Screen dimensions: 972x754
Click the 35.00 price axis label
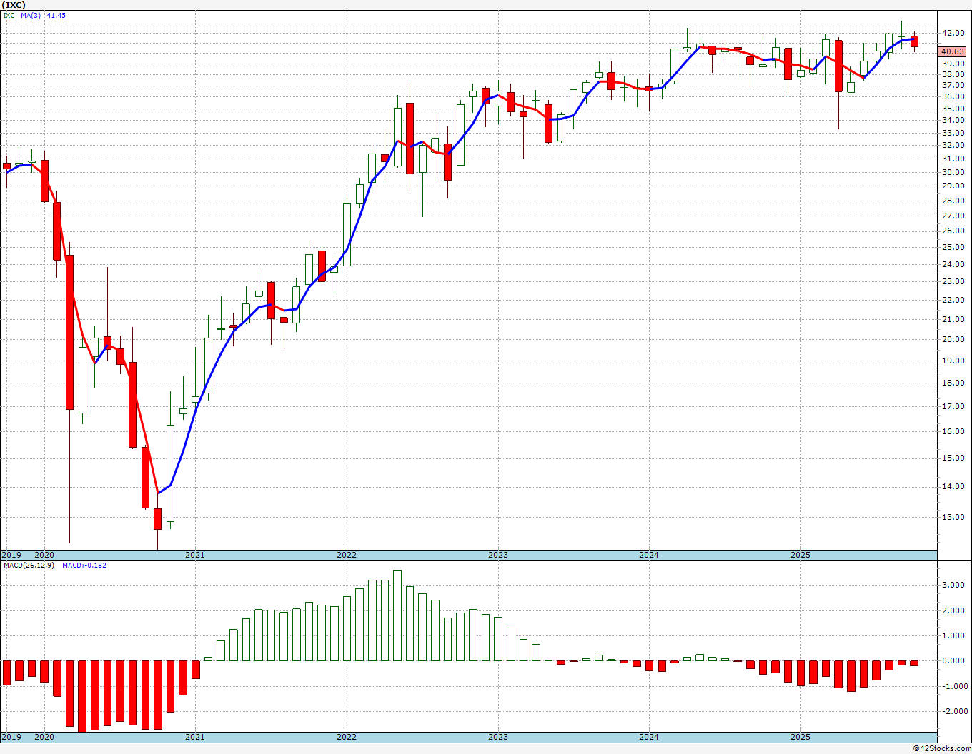pos(953,109)
